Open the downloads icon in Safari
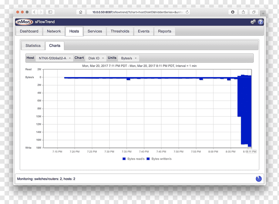279x204 pixels. tap(233, 12)
